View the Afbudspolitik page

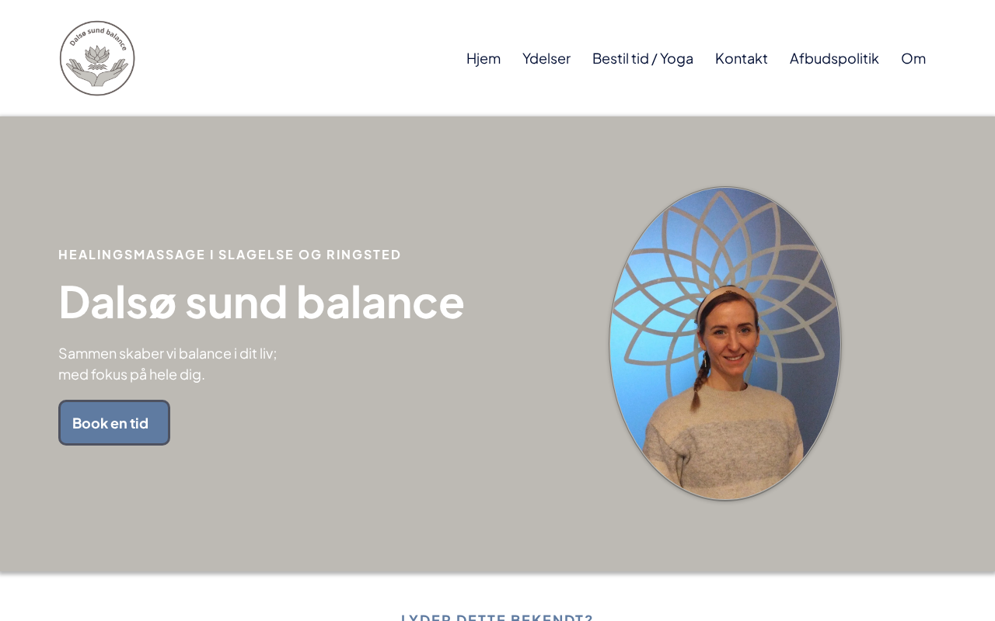(x=834, y=58)
